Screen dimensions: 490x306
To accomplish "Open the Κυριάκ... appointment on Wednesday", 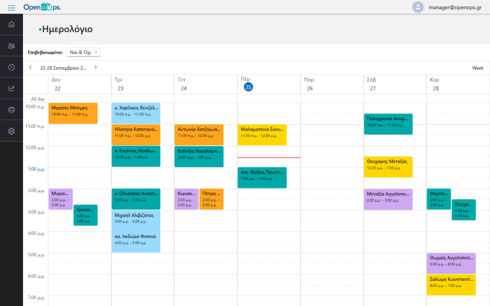I will click(x=187, y=199).
